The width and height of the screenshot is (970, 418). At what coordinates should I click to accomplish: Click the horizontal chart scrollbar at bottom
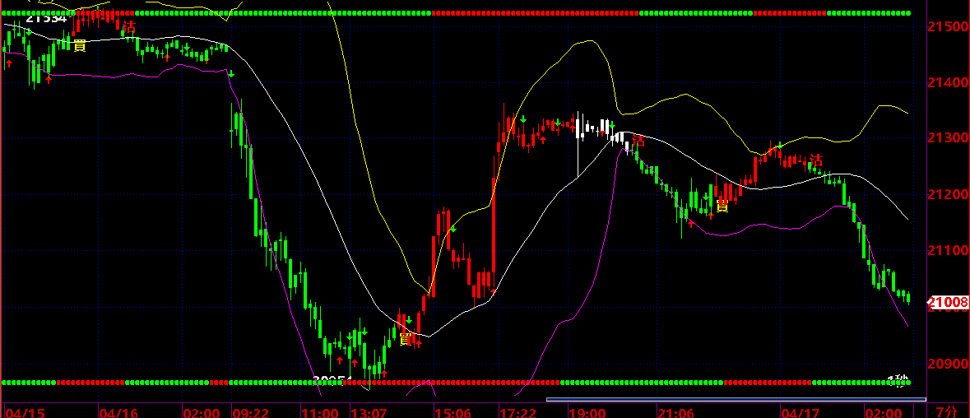pos(736,399)
